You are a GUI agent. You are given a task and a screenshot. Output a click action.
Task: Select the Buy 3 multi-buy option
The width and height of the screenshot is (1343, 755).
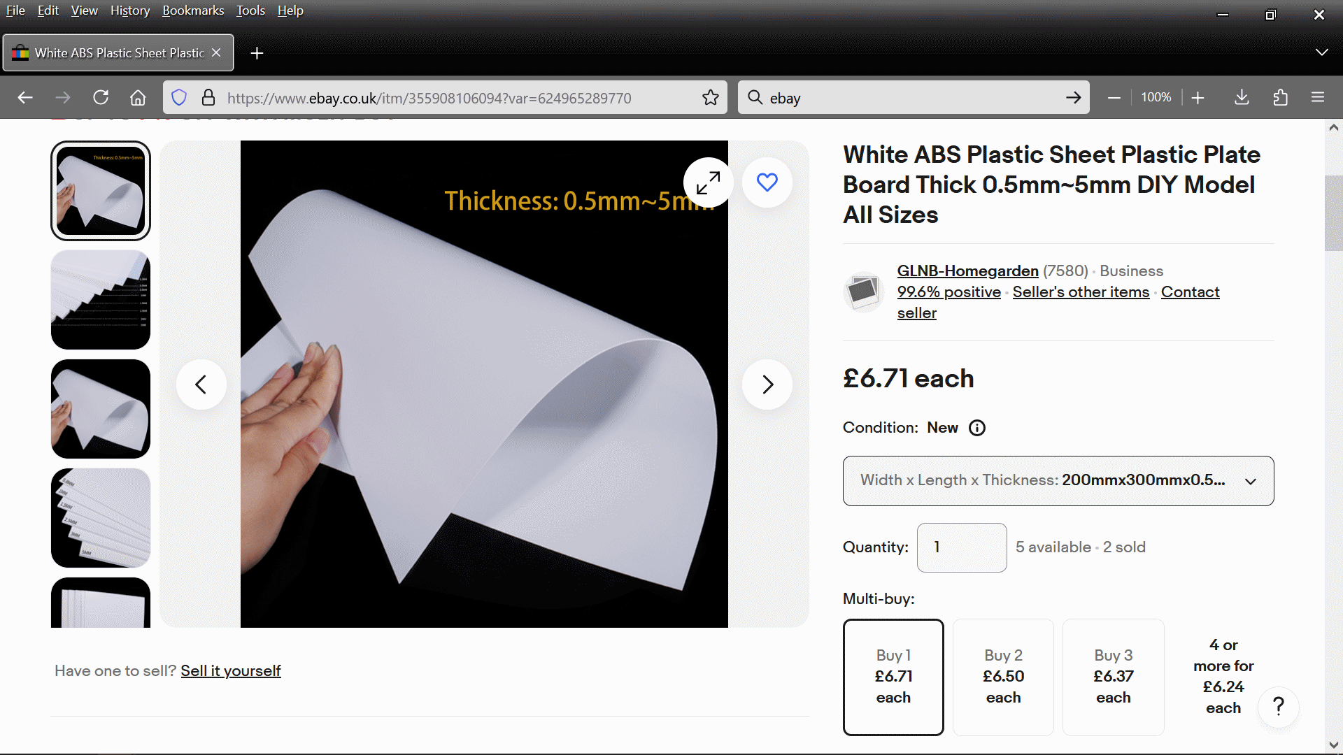(1113, 677)
